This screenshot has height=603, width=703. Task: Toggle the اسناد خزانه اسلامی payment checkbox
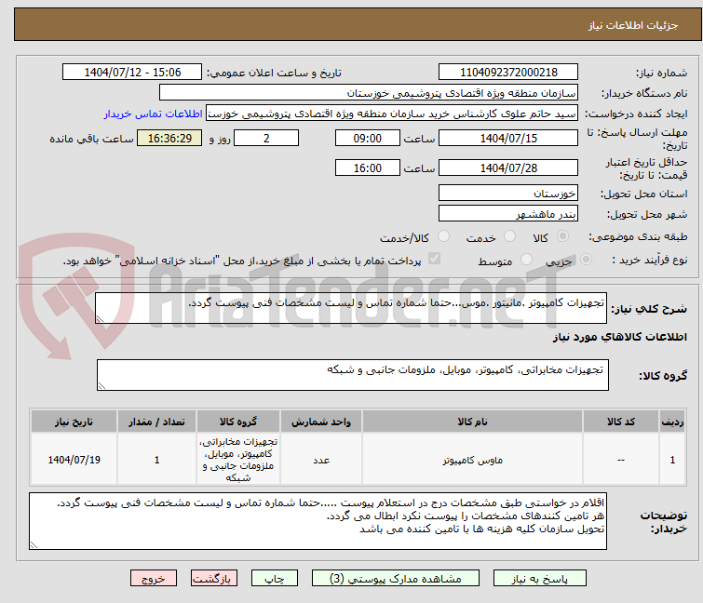pos(434,259)
